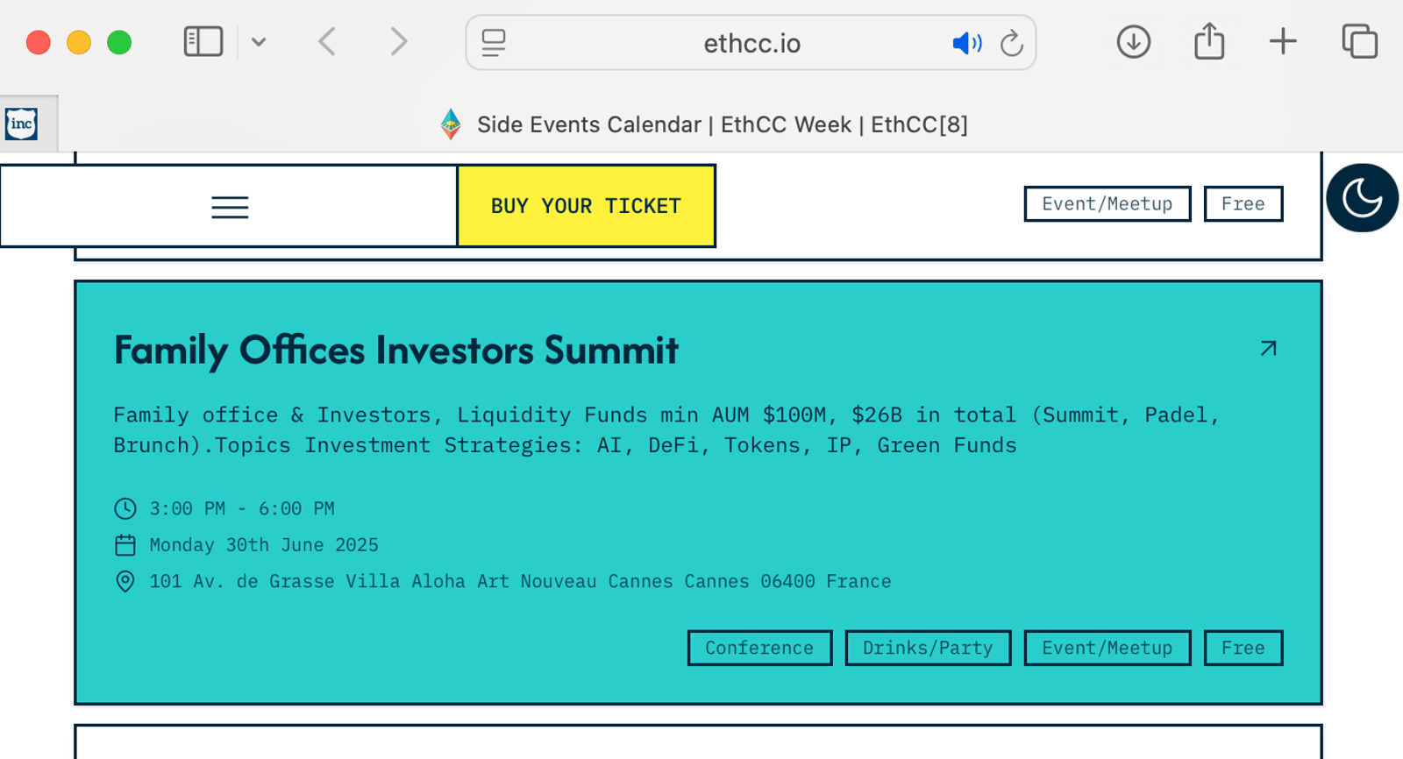Select the Drinks/Party tag
This screenshot has width=1403, height=759.
pos(928,648)
